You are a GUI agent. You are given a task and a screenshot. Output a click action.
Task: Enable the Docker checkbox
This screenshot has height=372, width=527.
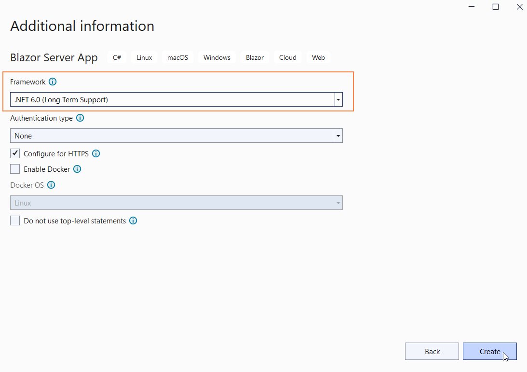coord(14,169)
